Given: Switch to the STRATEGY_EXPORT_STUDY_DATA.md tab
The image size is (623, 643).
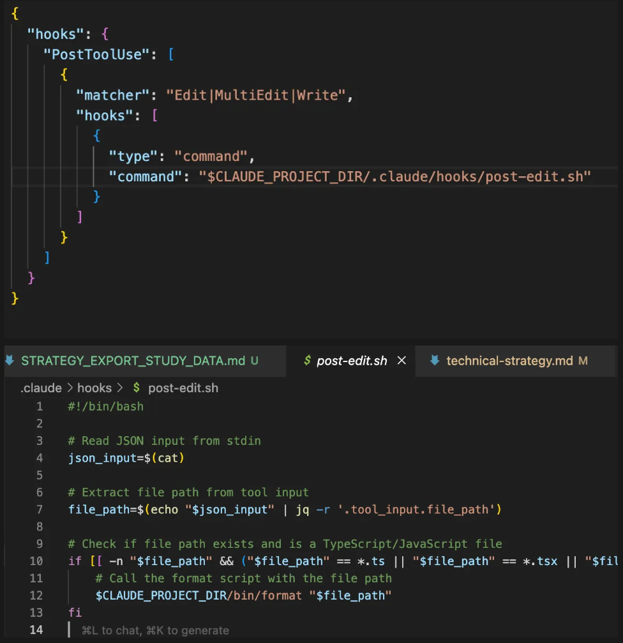Looking at the screenshot, I should (x=133, y=361).
